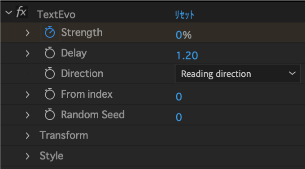Collapse the TextEvo effect group

click(9, 13)
